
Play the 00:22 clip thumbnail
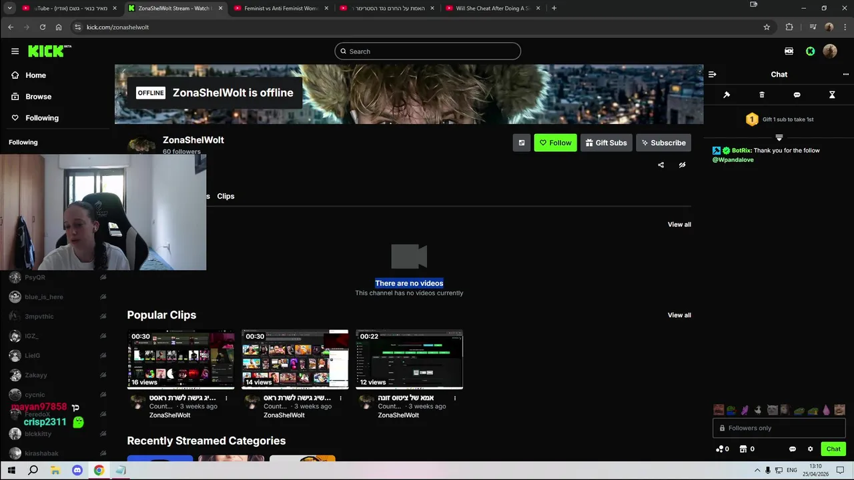409,359
